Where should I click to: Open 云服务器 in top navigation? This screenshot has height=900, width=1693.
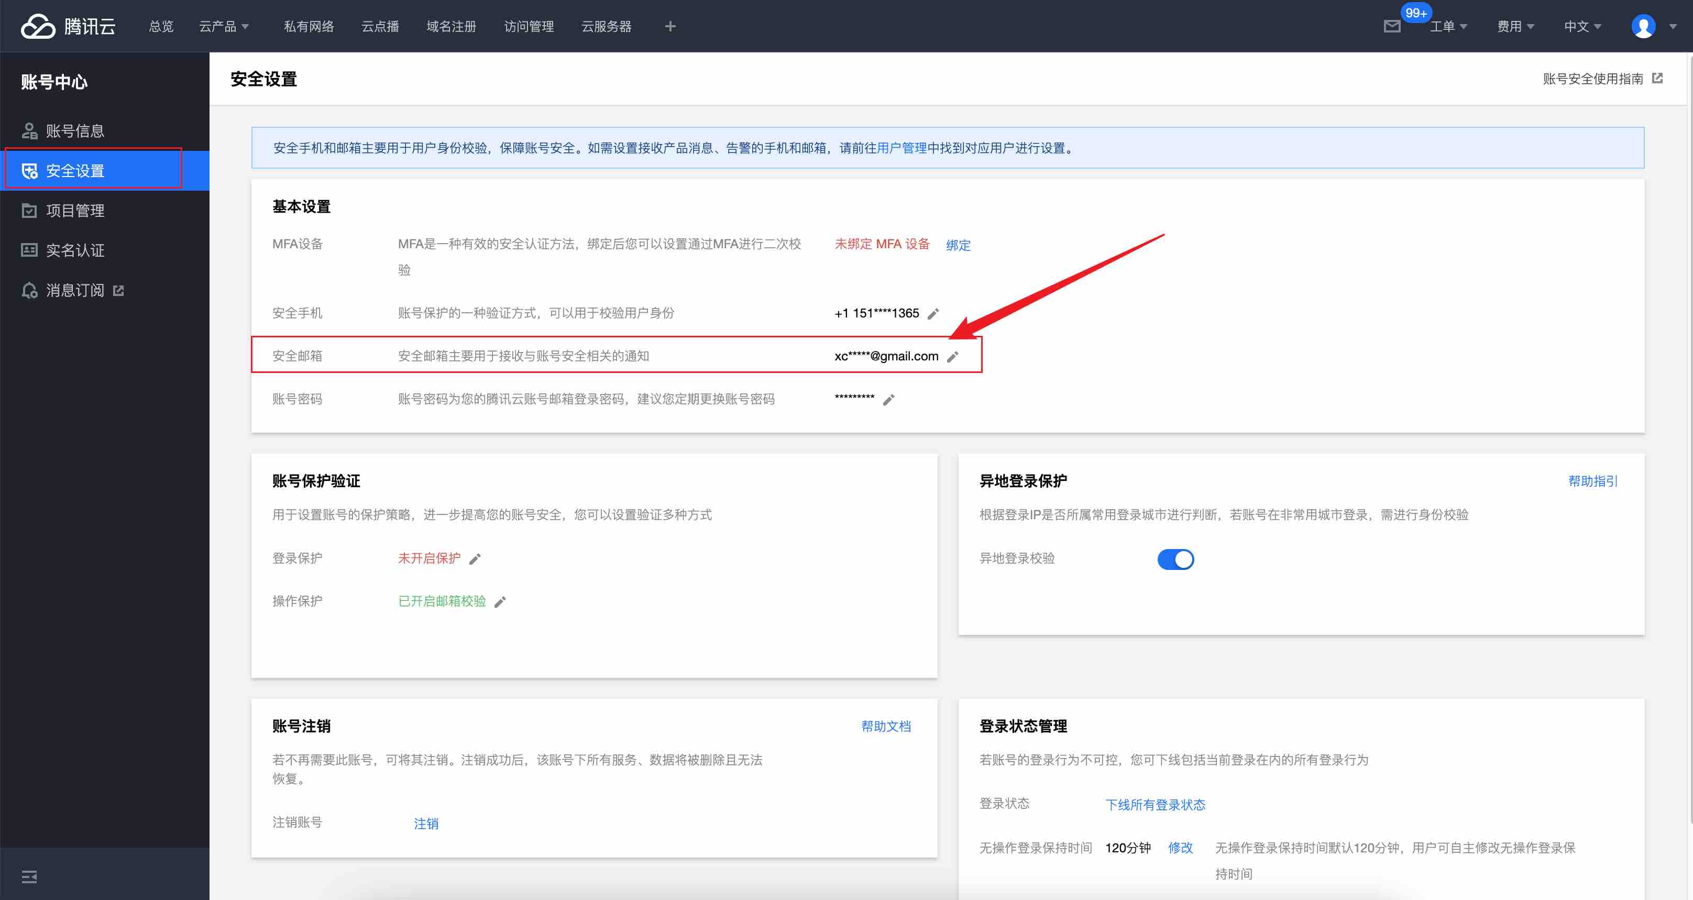coord(606,26)
